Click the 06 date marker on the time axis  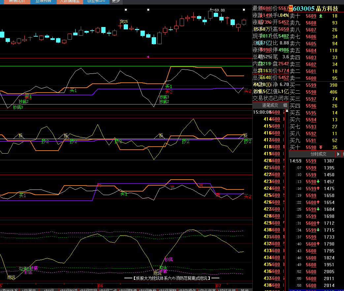(x=101, y=286)
